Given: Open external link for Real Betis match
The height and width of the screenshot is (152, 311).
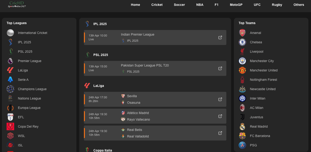Looking at the screenshot, I should click(x=220, y=133).
